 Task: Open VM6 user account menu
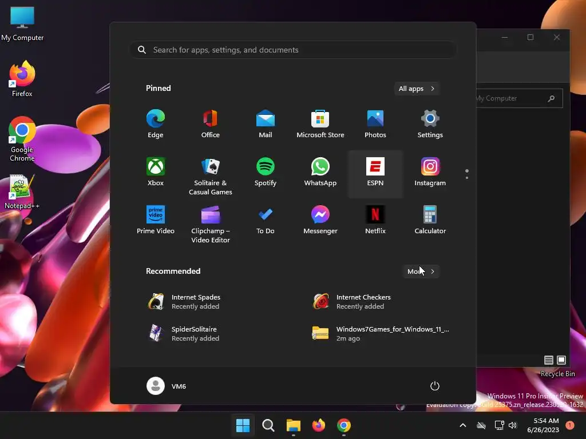tap(167, 386)
